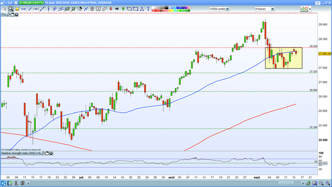Select the parallel channel tool
Viewport: 332px width, 187px height.
click(x=61, y=9)
